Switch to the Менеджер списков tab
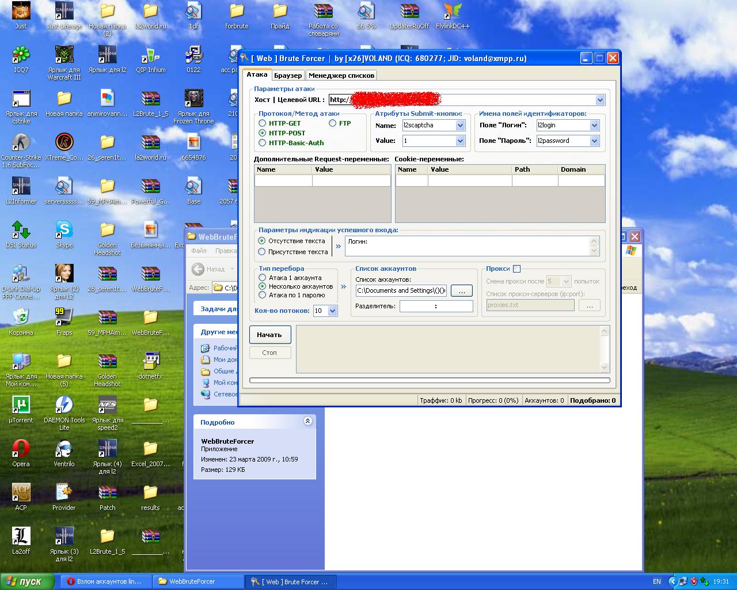The height and width of the screenshot is (590, 737). (341, 75)
